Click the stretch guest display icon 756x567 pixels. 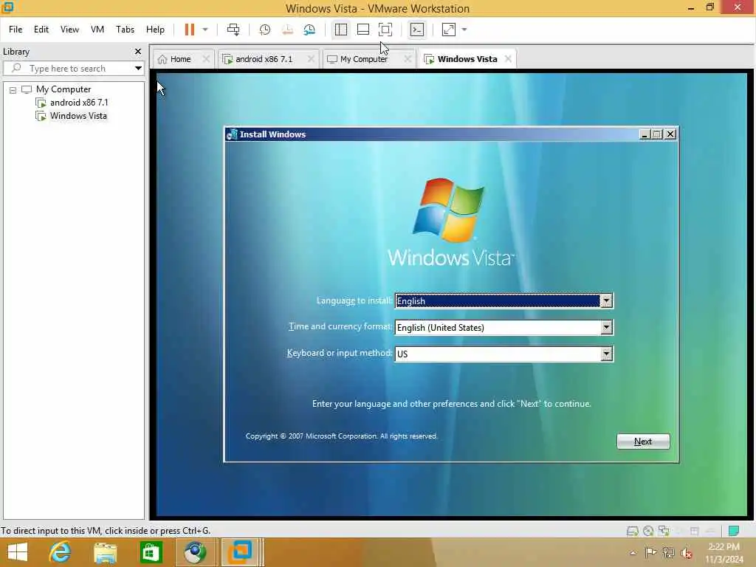click(x=449, y=30)
